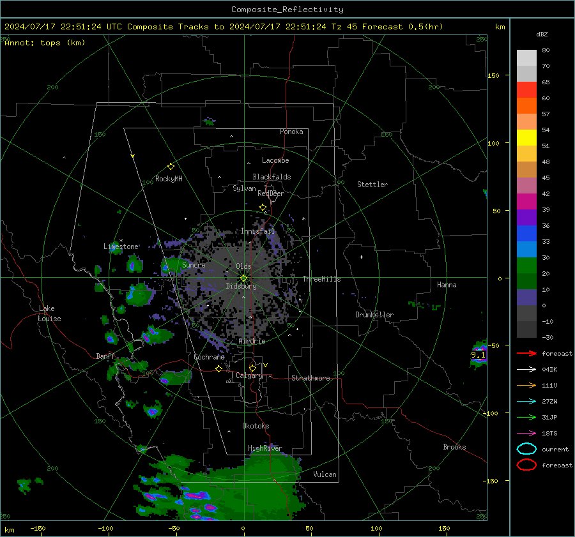Screen dimensions: 575x537
Task: Click the yellow radar-center diamond near Didsbury
Action: coord(243,278)
